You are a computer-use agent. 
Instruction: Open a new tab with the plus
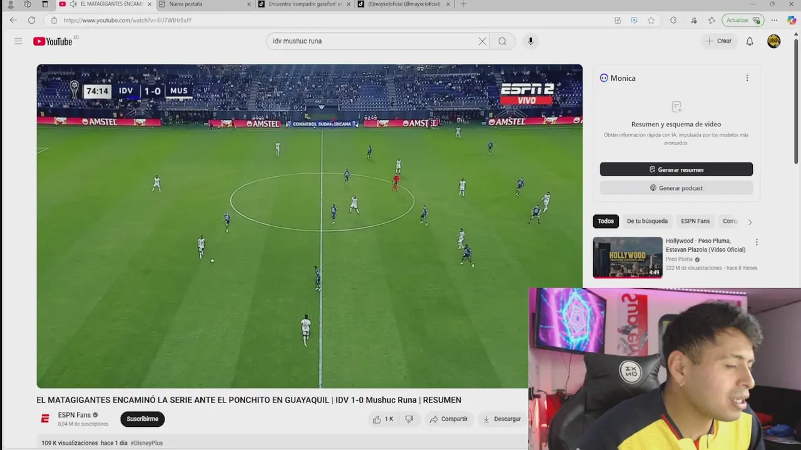click(x=463, y=4)
